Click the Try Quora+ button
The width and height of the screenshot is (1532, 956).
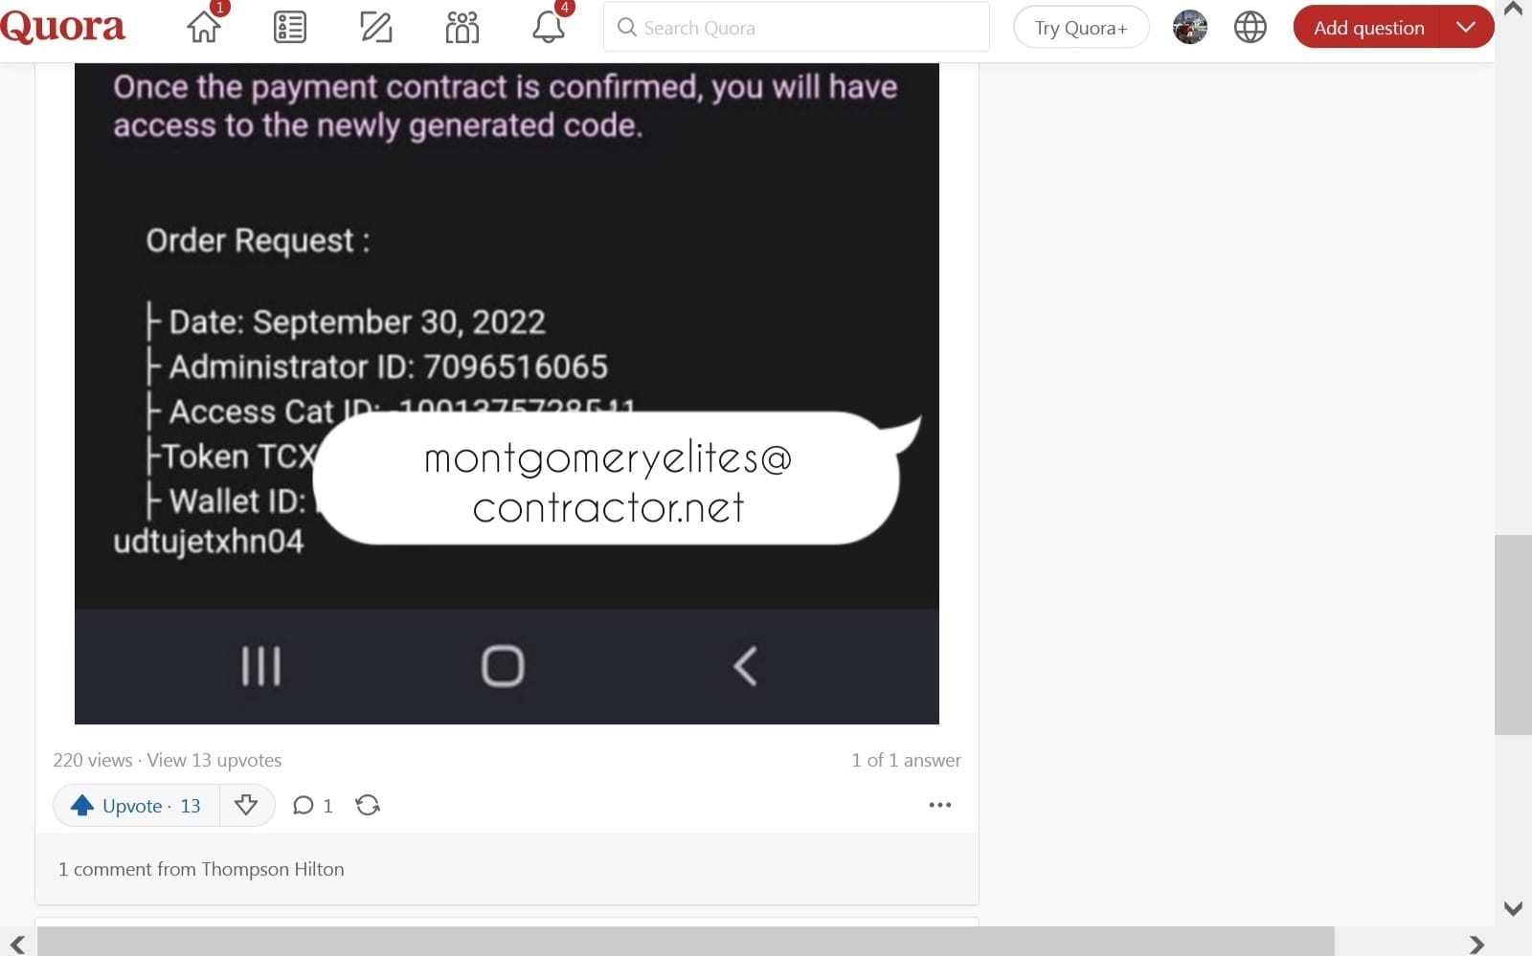(1080, 28)
